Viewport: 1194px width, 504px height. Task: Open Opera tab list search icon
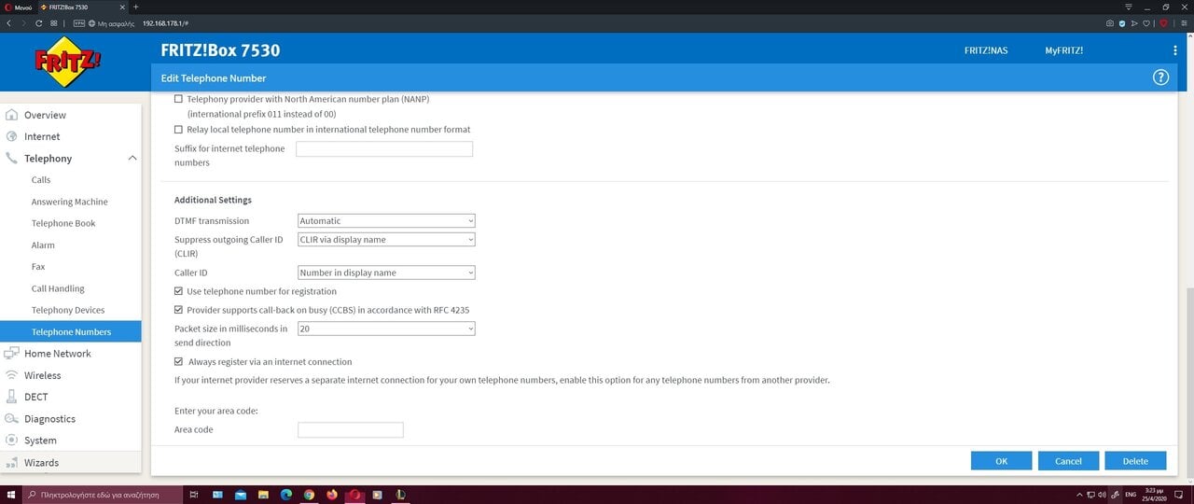[1130, 7]
